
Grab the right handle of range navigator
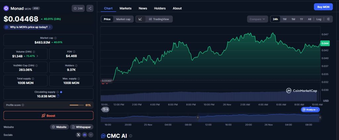pyautogui.click(x=320, y=117)
